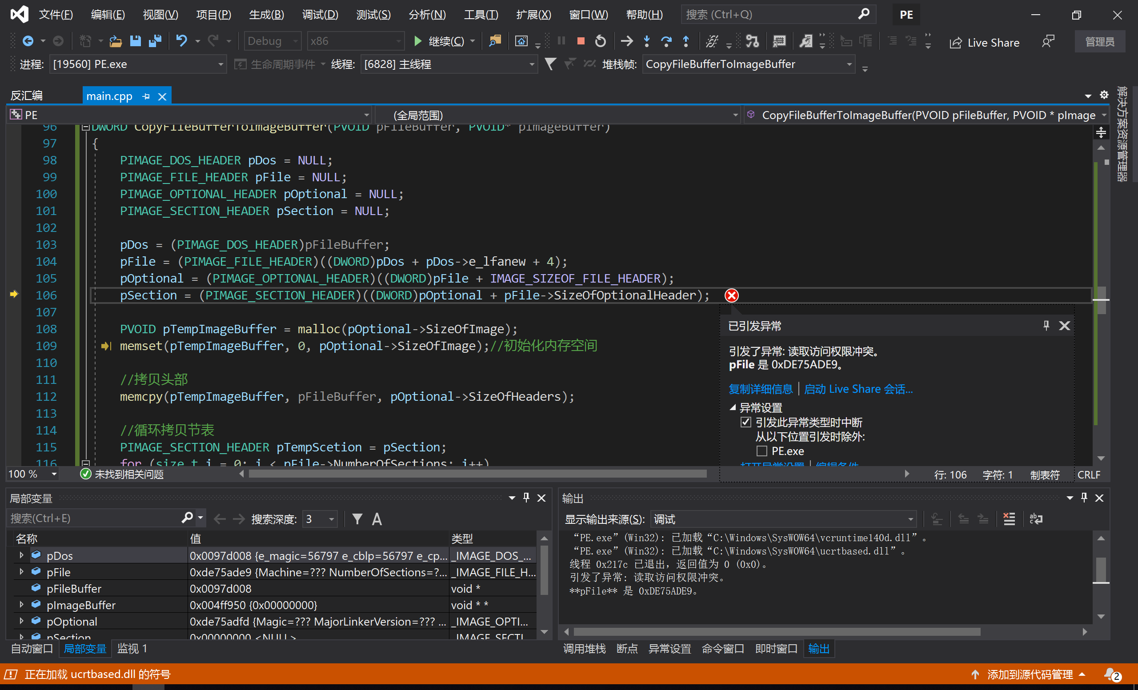Image resolution: width=1138 pixels, height=690 pixels.
Task: Open the Debug menu (调试)
Action: click(320, 15)
